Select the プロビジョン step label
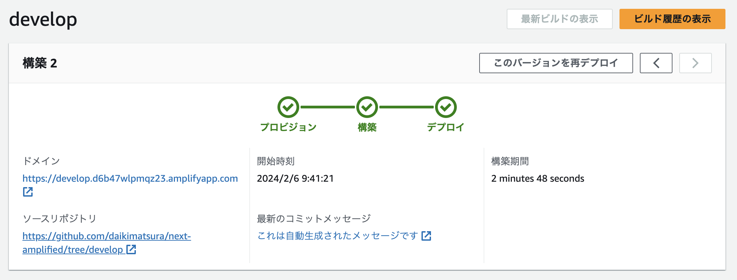 point(288,127)
